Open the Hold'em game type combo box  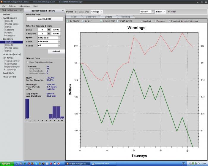147,12
